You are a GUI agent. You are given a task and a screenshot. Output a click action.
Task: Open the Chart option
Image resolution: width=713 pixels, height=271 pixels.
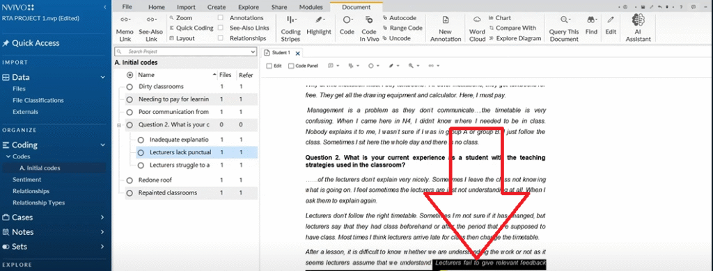pos(500,17)
